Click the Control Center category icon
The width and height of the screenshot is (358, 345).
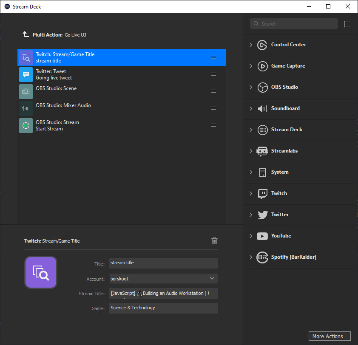(262, 45)
